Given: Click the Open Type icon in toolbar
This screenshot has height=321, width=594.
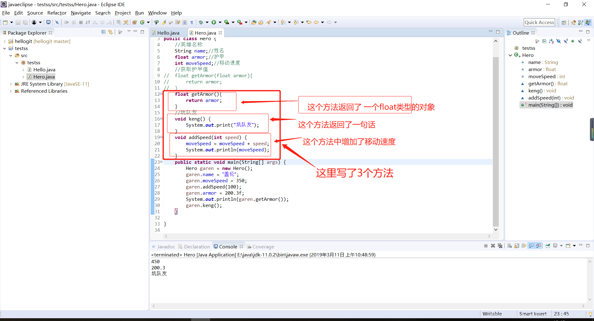Looking at the screenshot, I should pos(254,22).
